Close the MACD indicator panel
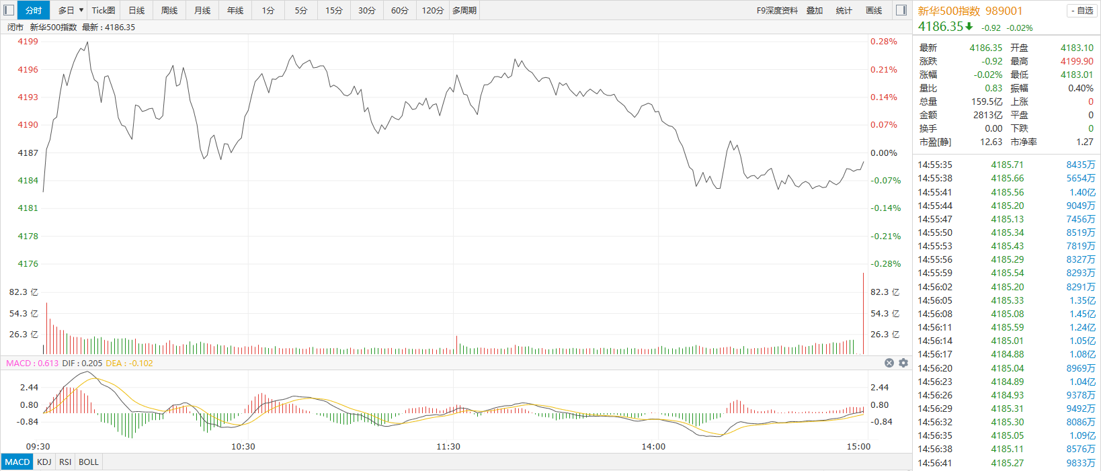Screen dimensions: 1101x471 click(889, 363)
